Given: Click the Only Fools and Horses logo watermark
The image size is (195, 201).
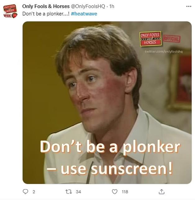Looking at the screenshot, I should (151, 39).
